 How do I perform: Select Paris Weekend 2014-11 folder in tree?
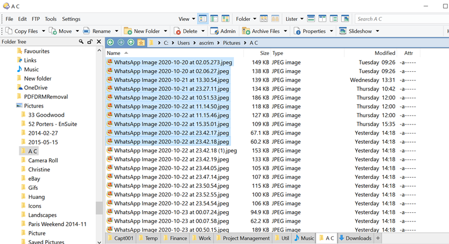pos(57,224)
